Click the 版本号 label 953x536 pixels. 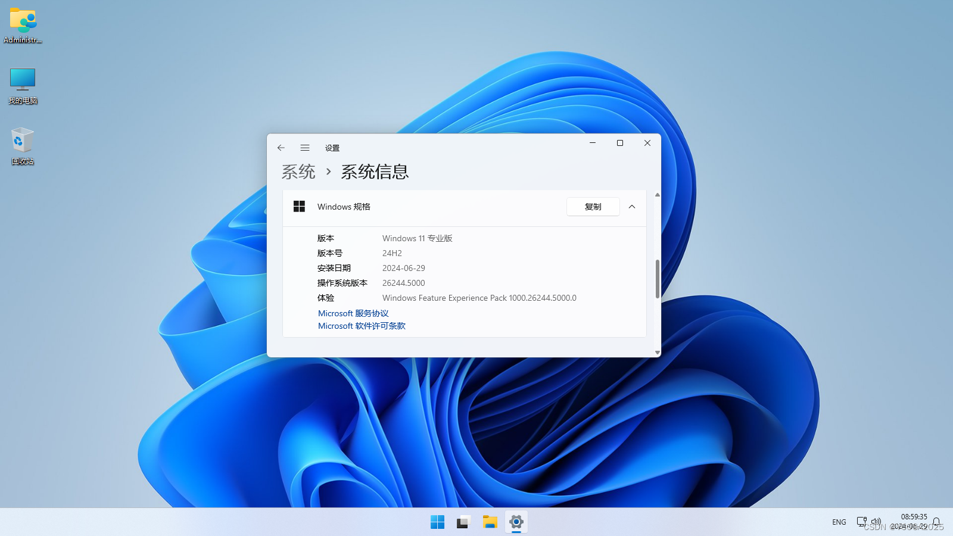coord(330,253)
